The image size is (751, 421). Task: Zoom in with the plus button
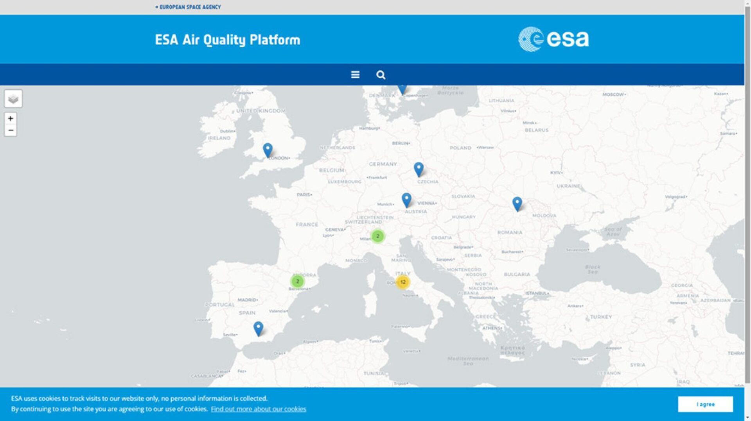click(11, 118)
